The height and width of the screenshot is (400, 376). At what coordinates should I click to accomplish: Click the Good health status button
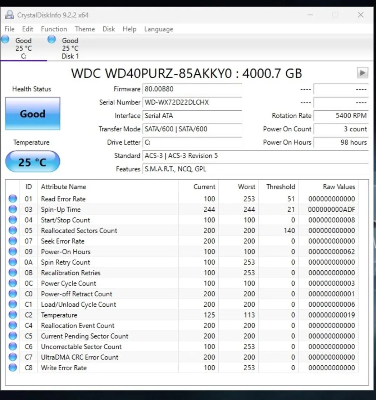tap(32, 113)
